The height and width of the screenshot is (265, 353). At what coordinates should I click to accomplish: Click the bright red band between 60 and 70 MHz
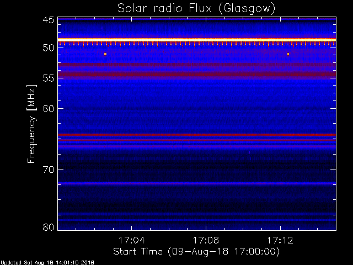coord(197,135)
